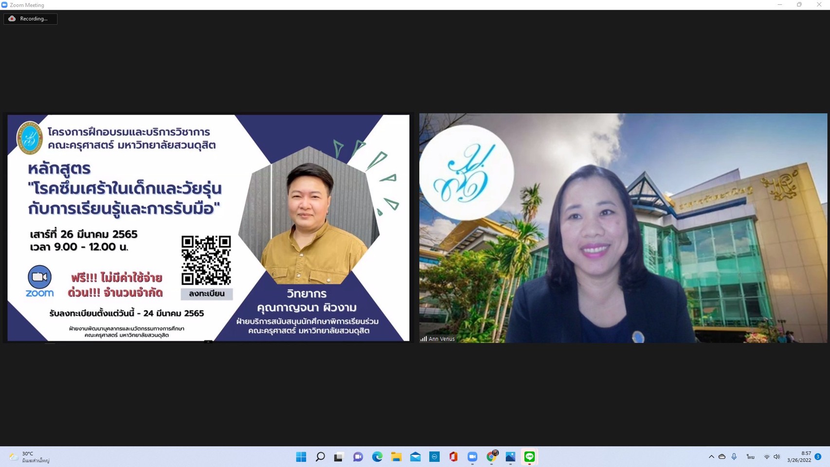Open the Photos app on the taskbar
This screenshot has height=467, width=830.
click(x=510, y=457)
